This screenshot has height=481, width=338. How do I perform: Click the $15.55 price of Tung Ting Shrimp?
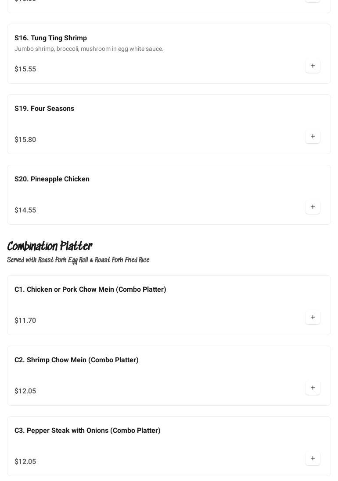[25, 69]
